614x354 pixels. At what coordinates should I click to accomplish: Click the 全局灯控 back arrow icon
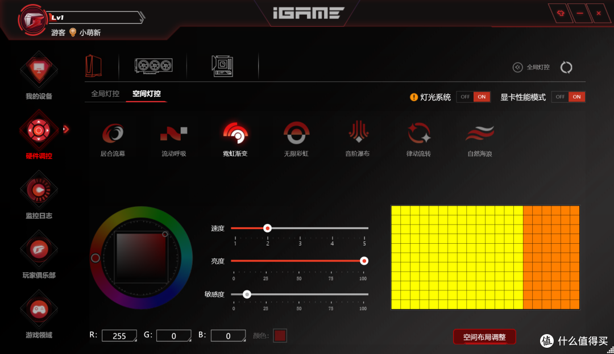tap(518, 67)
